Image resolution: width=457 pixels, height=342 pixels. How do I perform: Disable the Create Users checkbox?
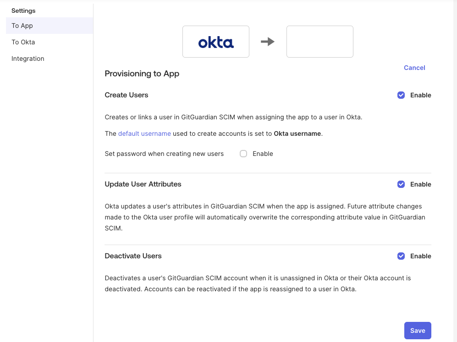(401, 95)
